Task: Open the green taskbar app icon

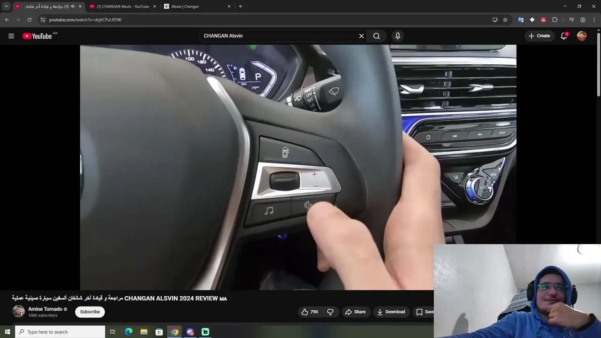Action: 205,332
